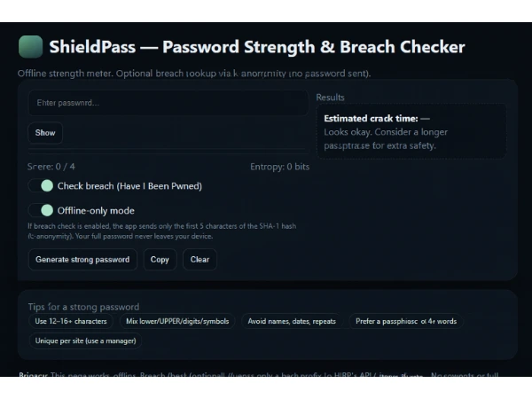Click the ShieldPass page title heading
This screenshot has width=532, height=399.
[x=257, y=47]
